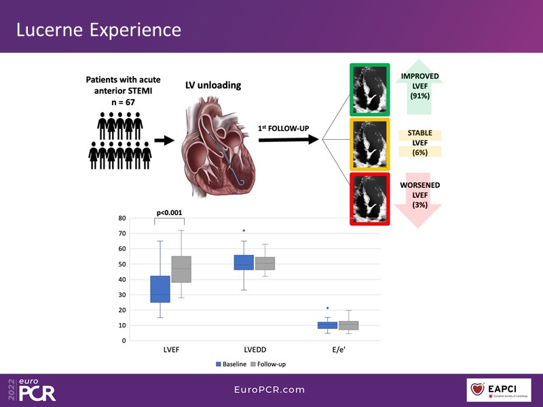The width and height of the screenshot is (543, 407).
Task: Select the yellow-bordered echo image
Action: (x=369, y=143)
